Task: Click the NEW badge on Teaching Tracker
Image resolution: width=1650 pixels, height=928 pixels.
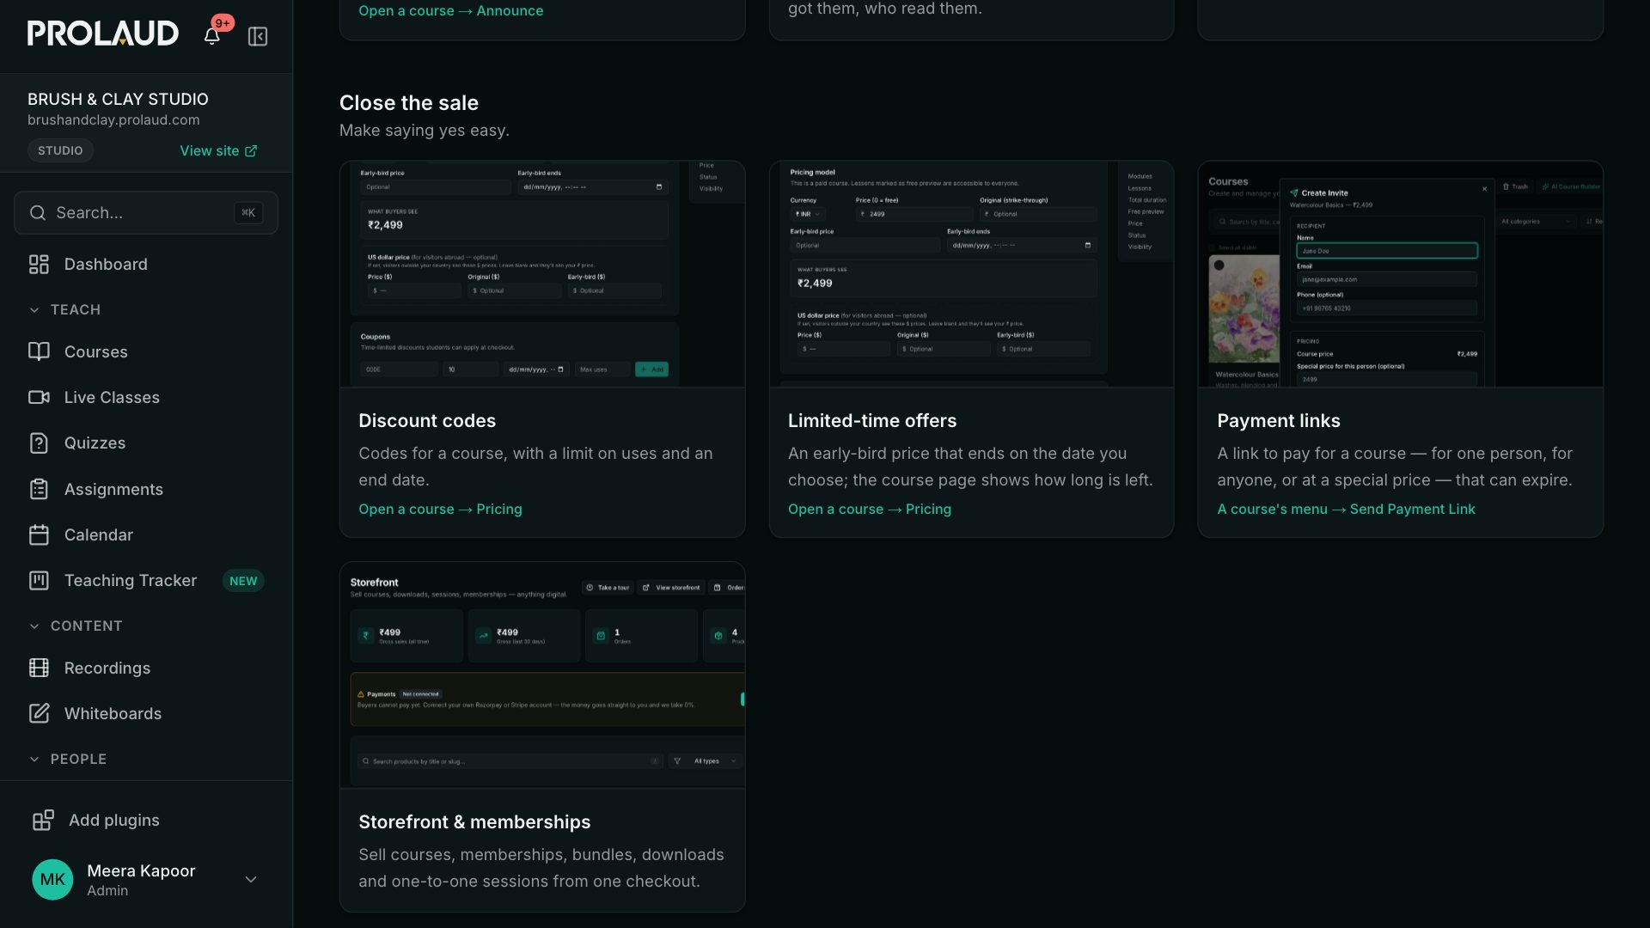Action: [x=243, y=581]
